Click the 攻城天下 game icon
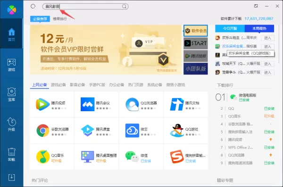The image size is (283, 187). (x=217, y=64)
